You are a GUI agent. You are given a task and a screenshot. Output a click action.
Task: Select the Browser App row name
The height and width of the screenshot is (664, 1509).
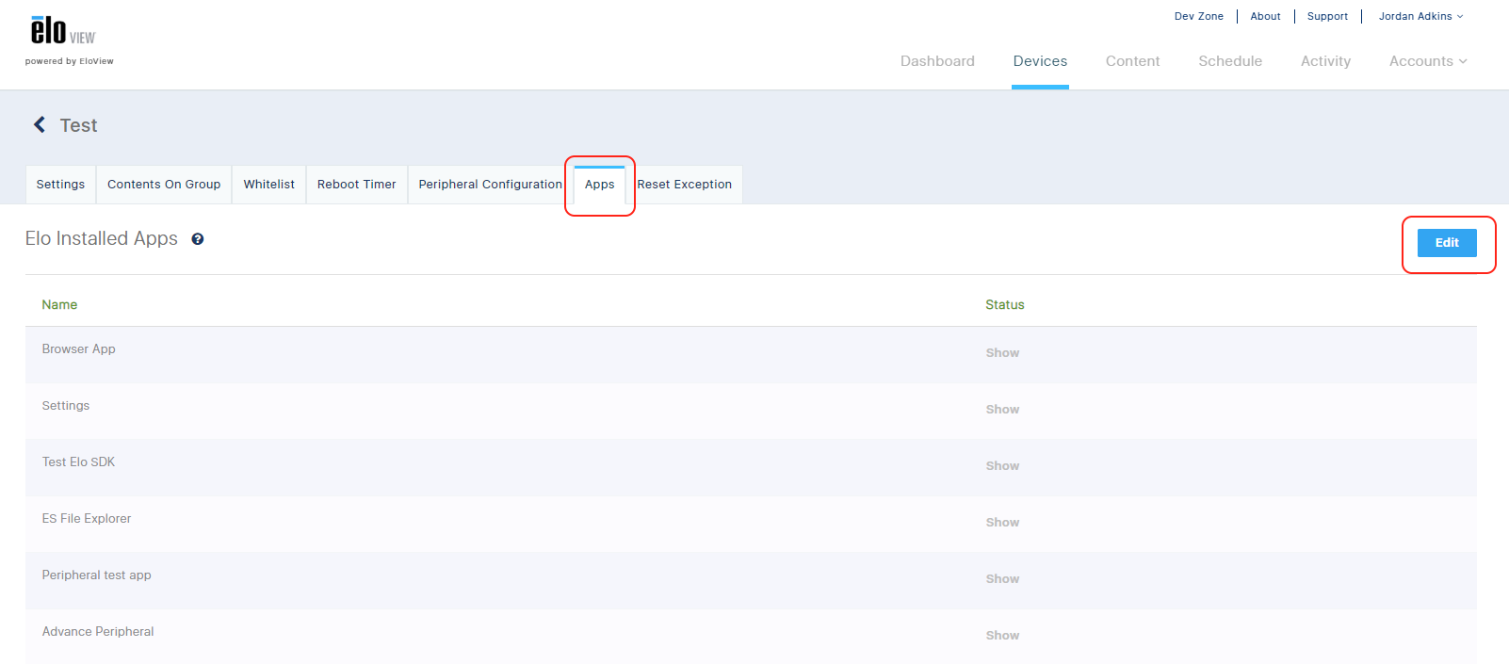coord(79,349)
